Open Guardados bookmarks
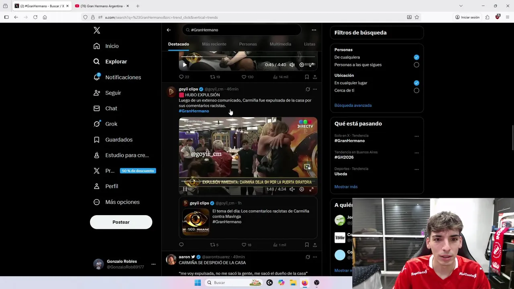The height and width of the screenshot is (289, 514). 113,140
